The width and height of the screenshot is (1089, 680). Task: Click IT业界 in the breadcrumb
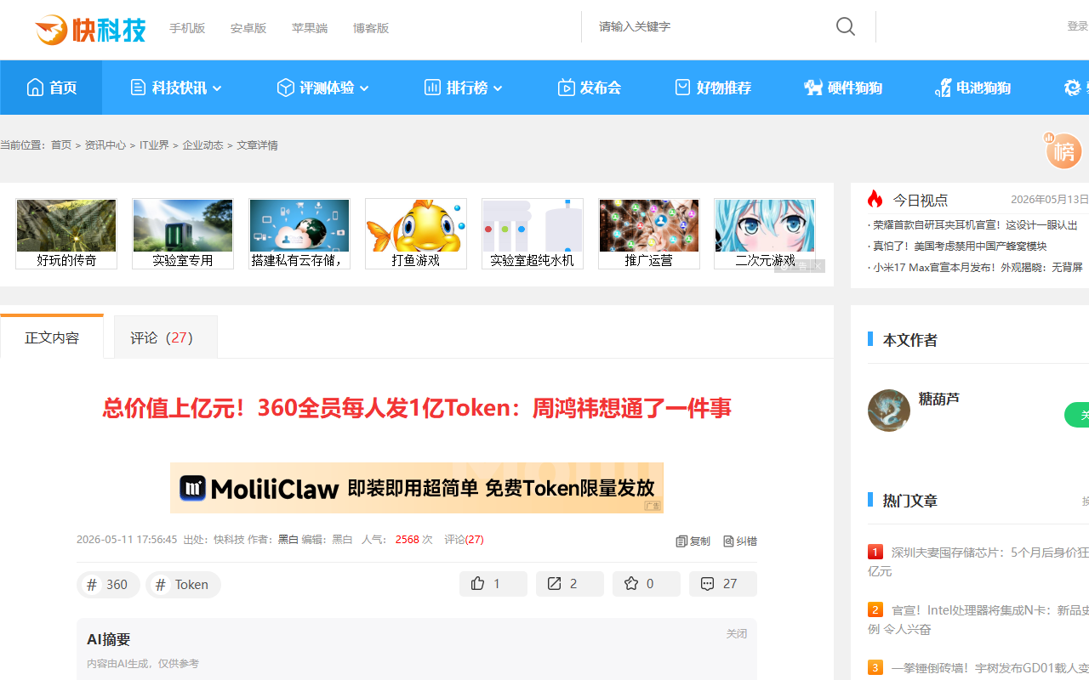pos(154,145)
